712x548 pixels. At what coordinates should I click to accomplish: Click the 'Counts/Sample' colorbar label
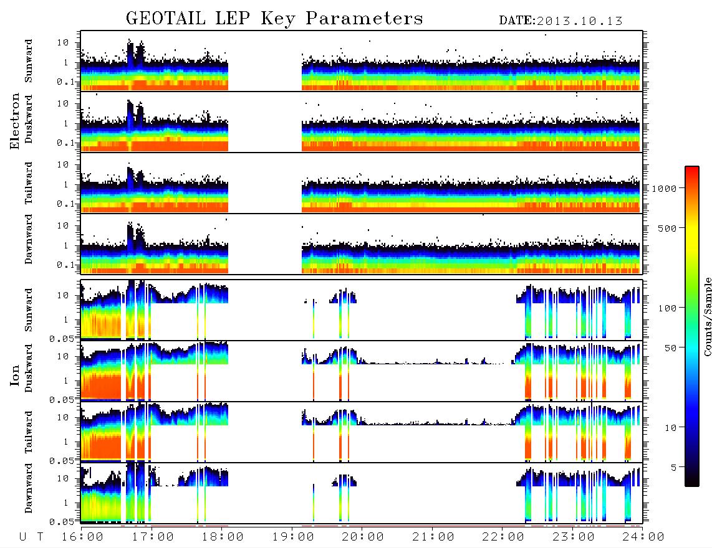pyautogui.click(x=707, y=316)
